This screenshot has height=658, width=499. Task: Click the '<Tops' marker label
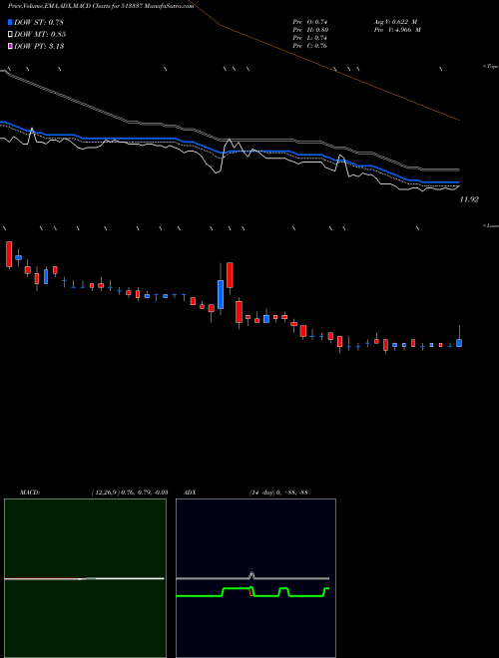pos(491,67)
